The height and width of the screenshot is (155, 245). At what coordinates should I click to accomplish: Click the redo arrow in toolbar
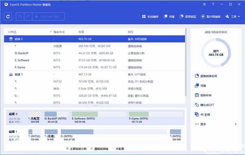click(x=28, y=17)
